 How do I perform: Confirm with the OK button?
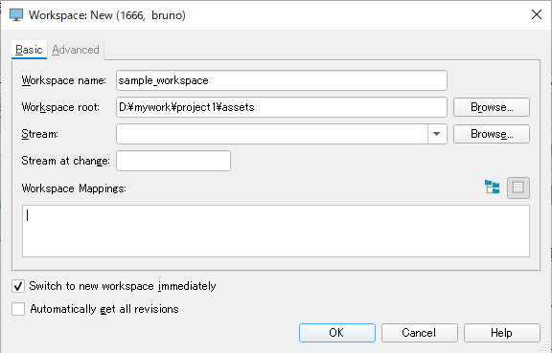click(x=337, y=333)
